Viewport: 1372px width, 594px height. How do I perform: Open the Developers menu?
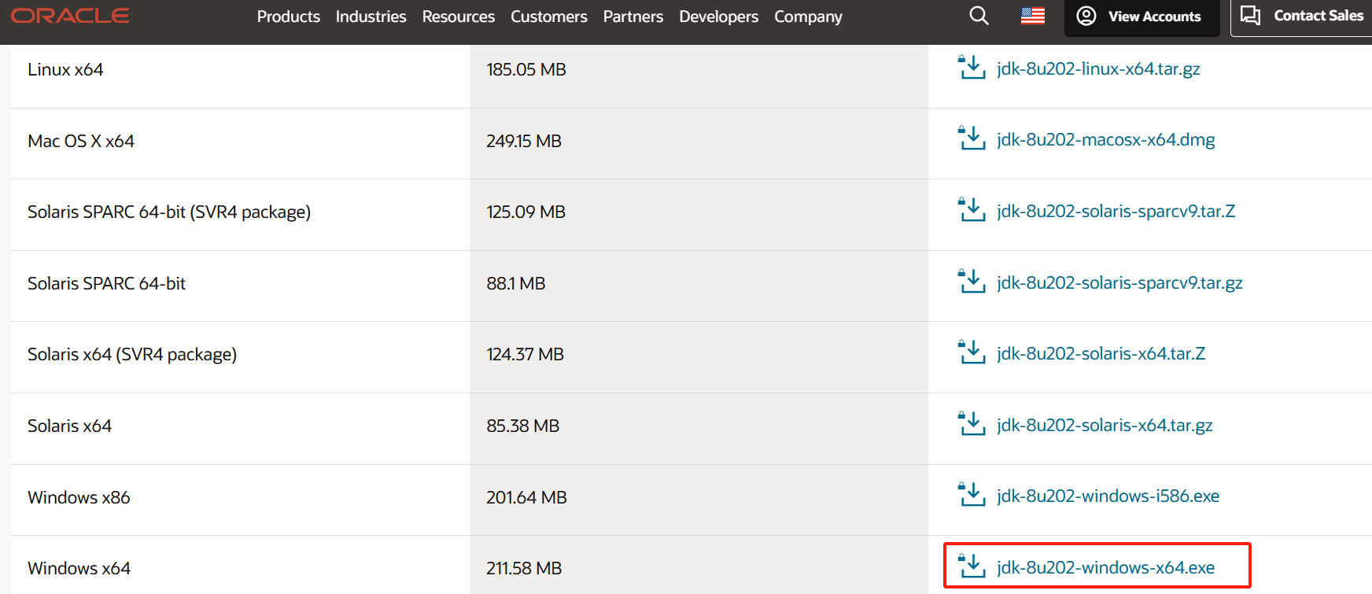[719, 17]
